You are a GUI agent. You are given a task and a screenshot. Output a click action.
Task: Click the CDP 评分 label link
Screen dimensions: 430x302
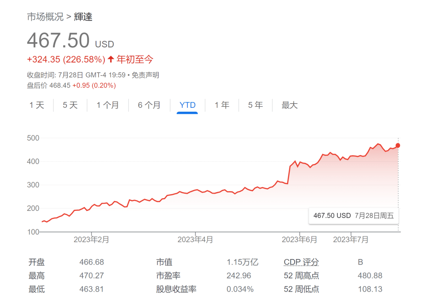tap(301, 262)
